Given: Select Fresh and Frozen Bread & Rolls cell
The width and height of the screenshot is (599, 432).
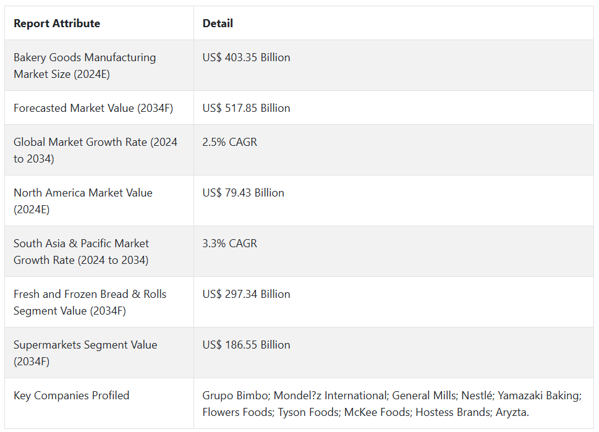Looking at the screenshot, I should pyautogui.click(x=90, y=302).
